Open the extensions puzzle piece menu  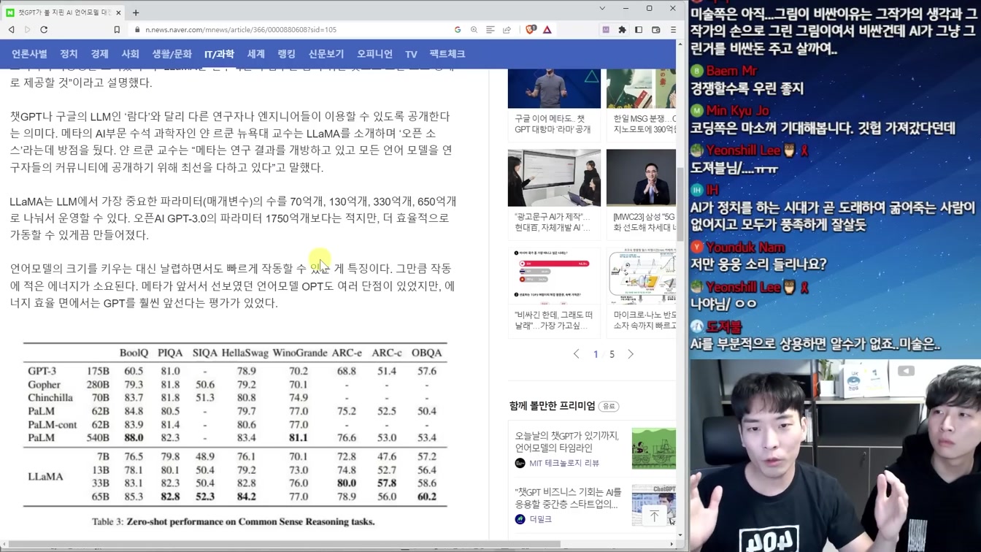point(622,30)
